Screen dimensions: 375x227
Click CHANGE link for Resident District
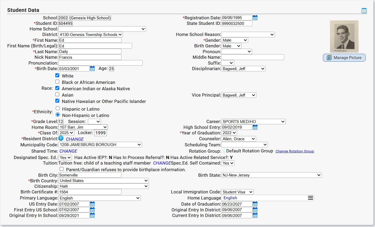(75, 139)
